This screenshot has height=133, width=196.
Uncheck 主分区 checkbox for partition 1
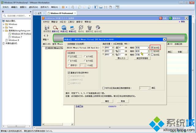pos(152,48)
